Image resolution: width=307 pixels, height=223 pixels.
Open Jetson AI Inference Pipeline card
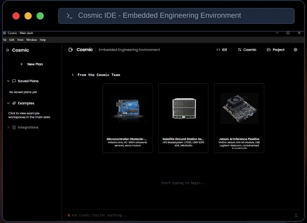coord(239,118)
